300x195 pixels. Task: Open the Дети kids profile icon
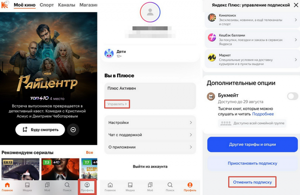point(109,54)
